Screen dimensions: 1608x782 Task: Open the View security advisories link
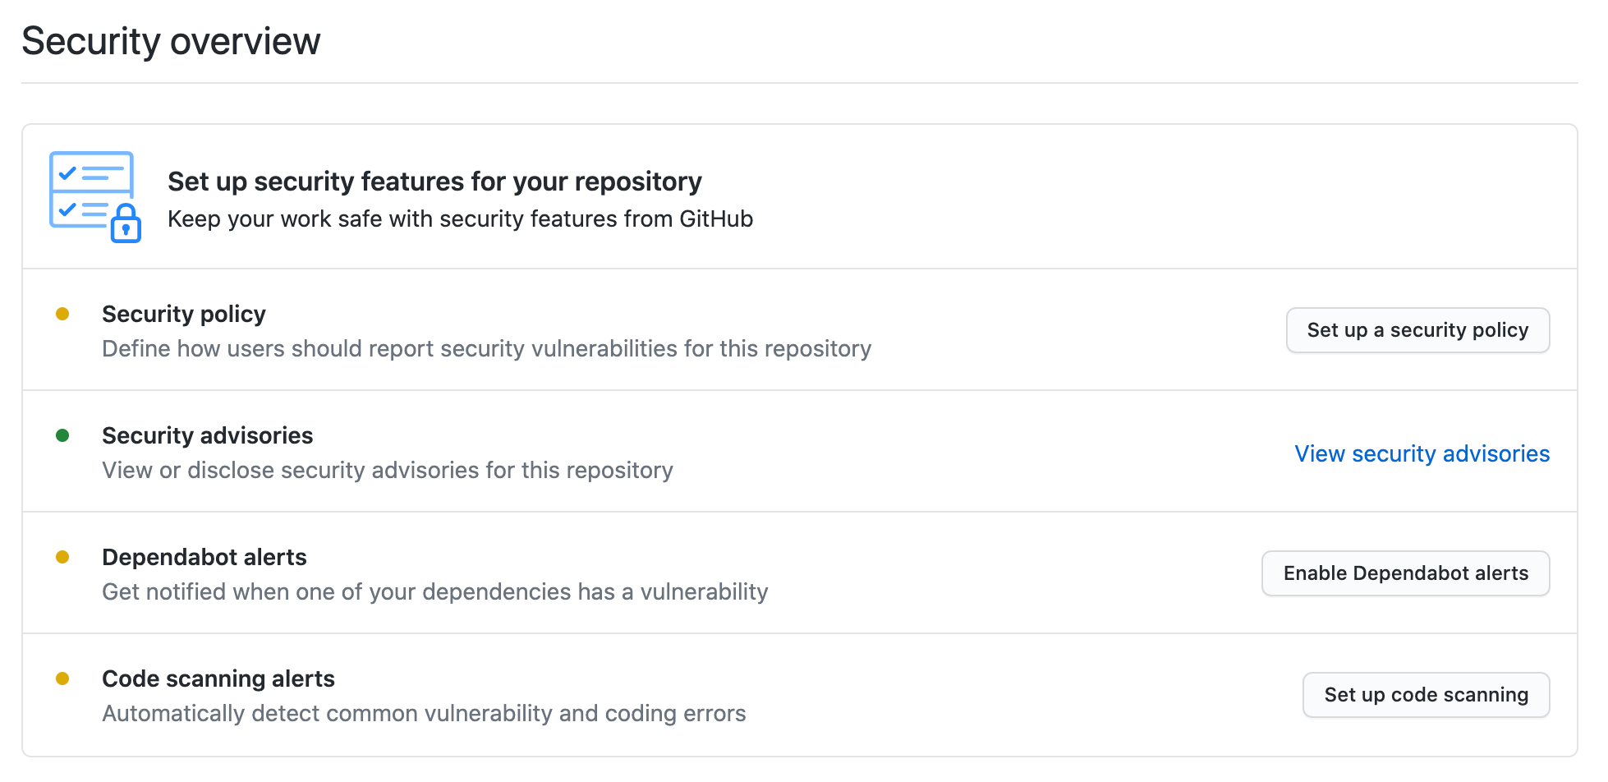click(1422, 453)
